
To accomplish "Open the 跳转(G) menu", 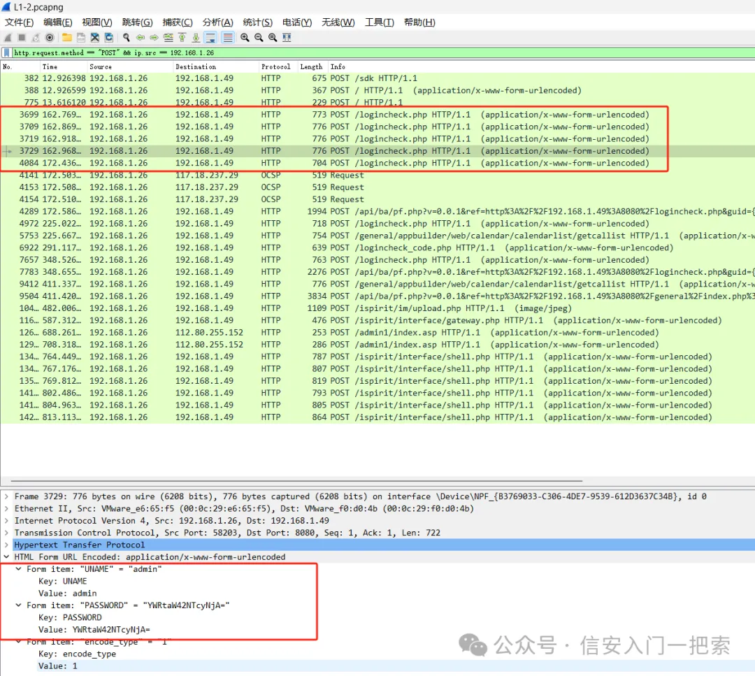I will pyautogui.click(x=137, y=22).
